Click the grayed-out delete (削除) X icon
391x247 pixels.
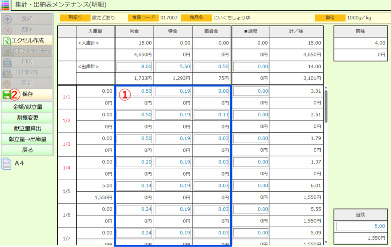coord(7,30)
